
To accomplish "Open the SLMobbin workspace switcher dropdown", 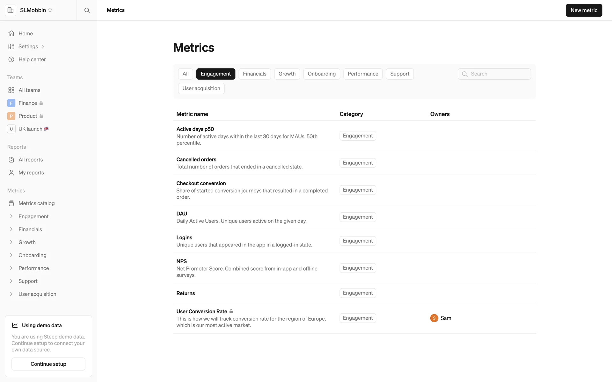I will tap(50, 10).
